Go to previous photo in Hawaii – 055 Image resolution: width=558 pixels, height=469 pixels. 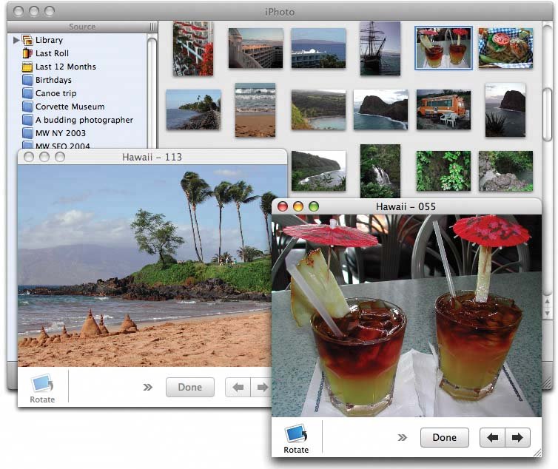pyautogui.click(x=492, y=438)
